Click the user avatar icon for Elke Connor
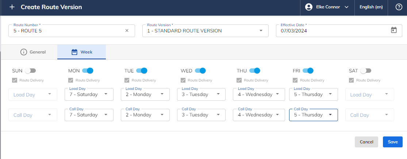 [x=308, y=7]
